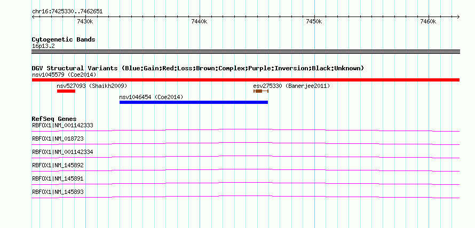Select the magenta intron line under NM_001142334
Viewport: 475px width, 228px height.
[x=246, y=157]
